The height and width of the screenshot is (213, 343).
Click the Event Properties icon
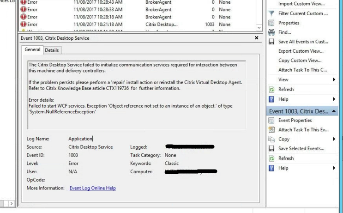[x=271, y=121]
